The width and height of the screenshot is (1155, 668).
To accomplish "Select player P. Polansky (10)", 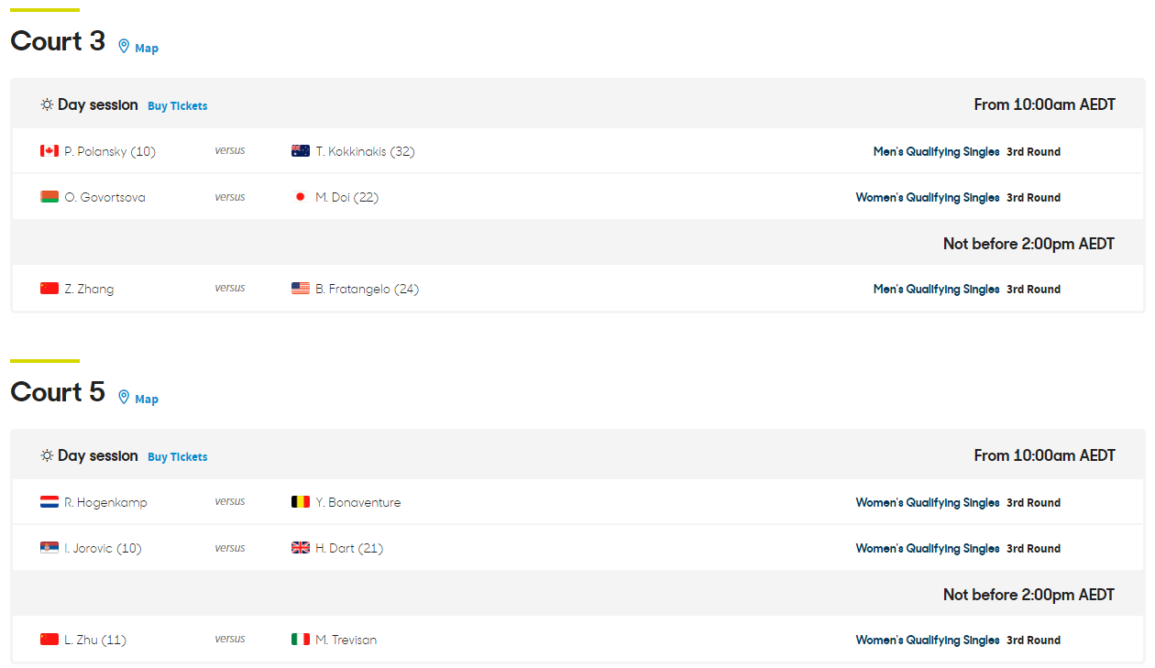I will tap(110, 151).
